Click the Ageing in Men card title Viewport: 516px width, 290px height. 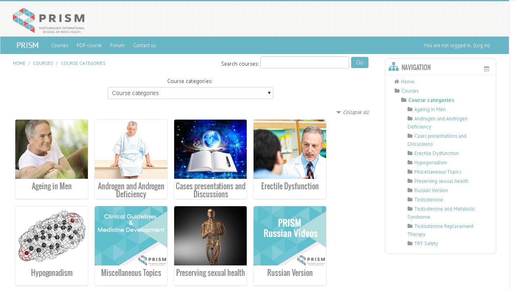52,186
